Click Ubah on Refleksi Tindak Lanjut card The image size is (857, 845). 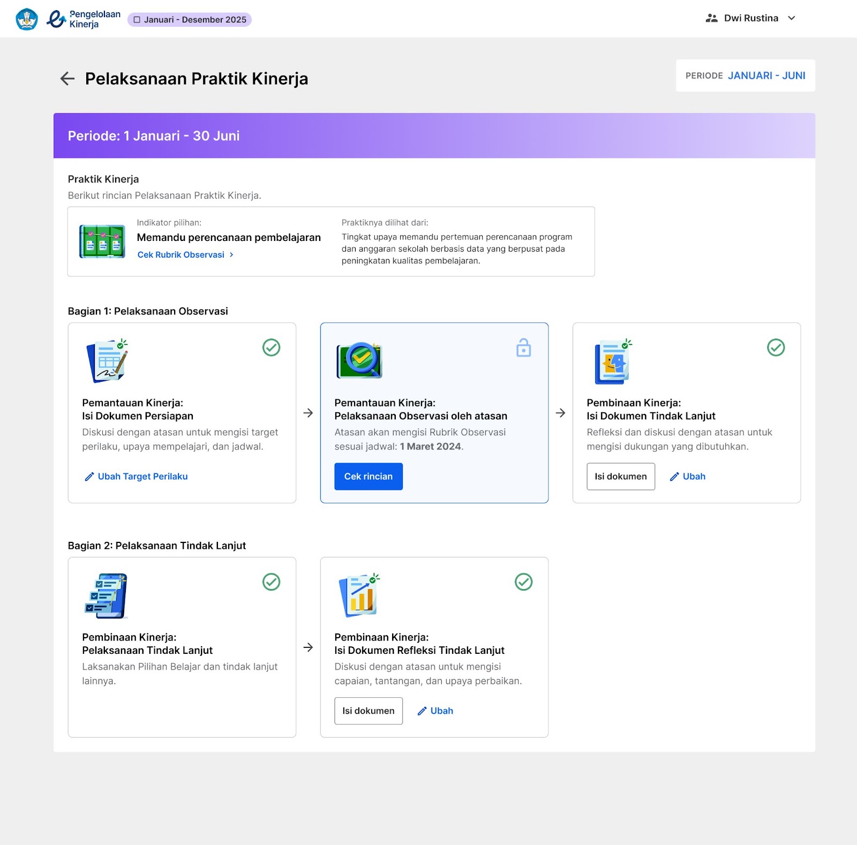coord(435,711)
